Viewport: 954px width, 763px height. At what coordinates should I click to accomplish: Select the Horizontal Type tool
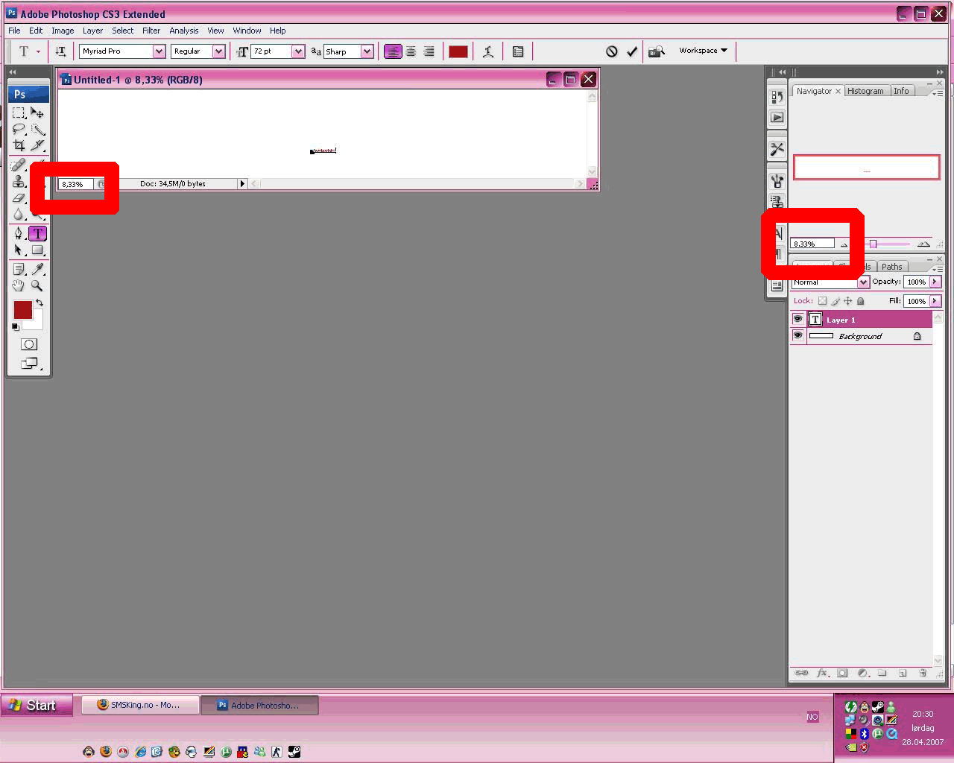coord(37,233)
